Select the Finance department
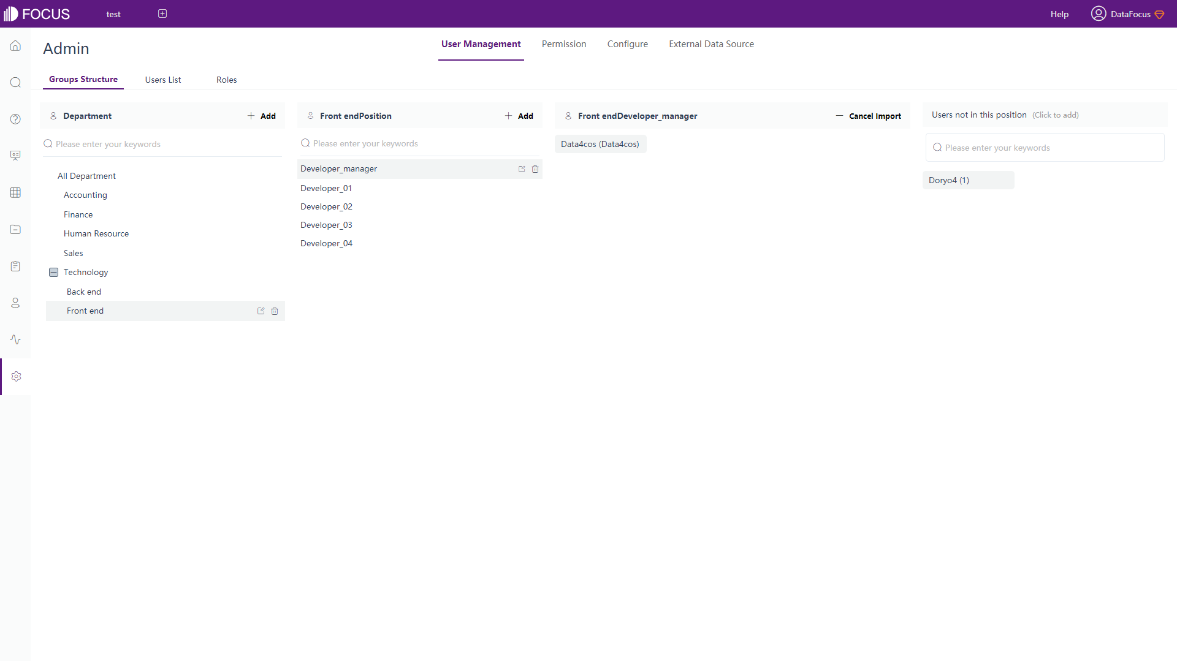Viewport: 1177px width, 661px height. tap(78, 214)
